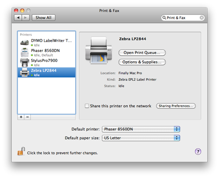The image size is (219, 178).
Task: Click the 'Idle, Default' status under Phaser
Action: tap(43, 55)
